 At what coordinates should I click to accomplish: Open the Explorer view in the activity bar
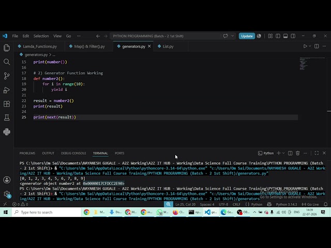[x=7, y=48]
